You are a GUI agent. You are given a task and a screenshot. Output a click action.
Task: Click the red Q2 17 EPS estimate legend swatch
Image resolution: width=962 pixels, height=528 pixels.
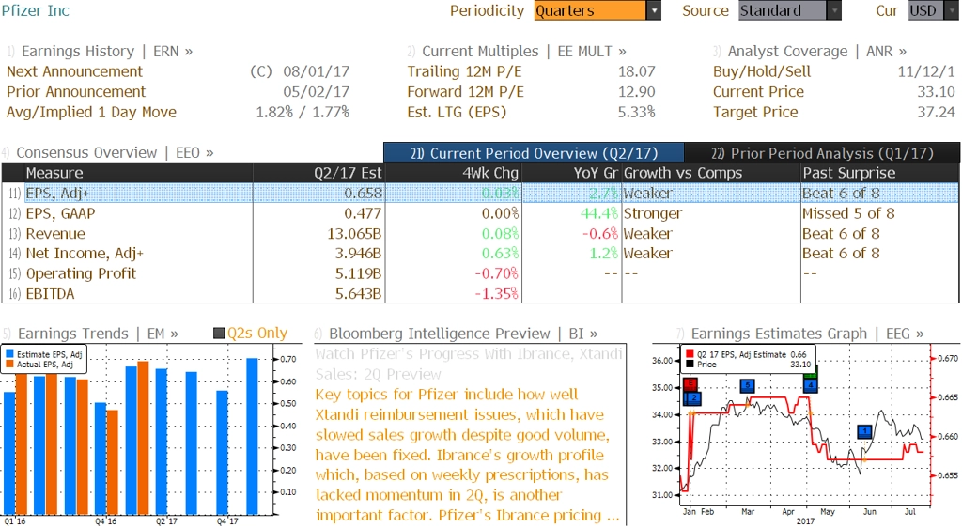click(x=690, y=354)
